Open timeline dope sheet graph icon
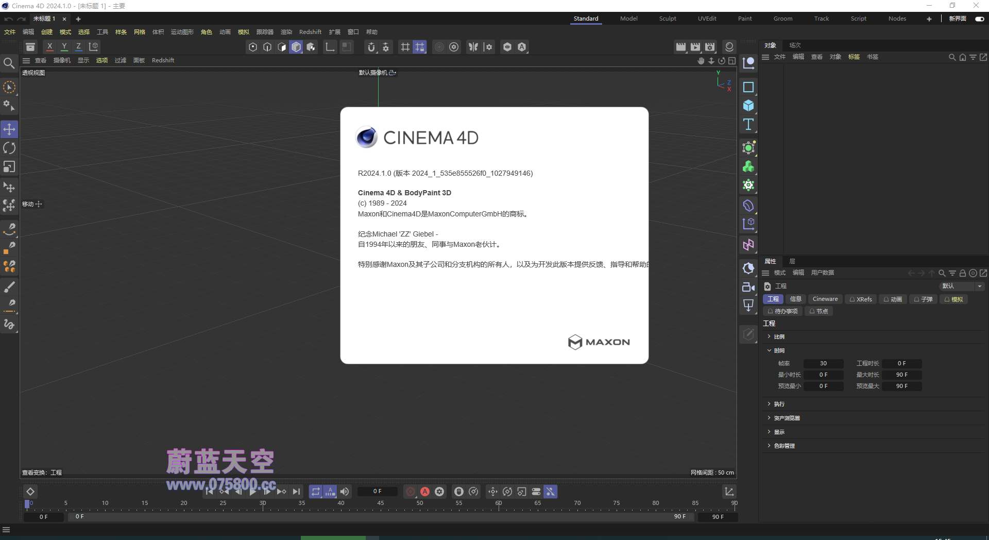This screenshot has width=989, height=540. tap(729, 492)
